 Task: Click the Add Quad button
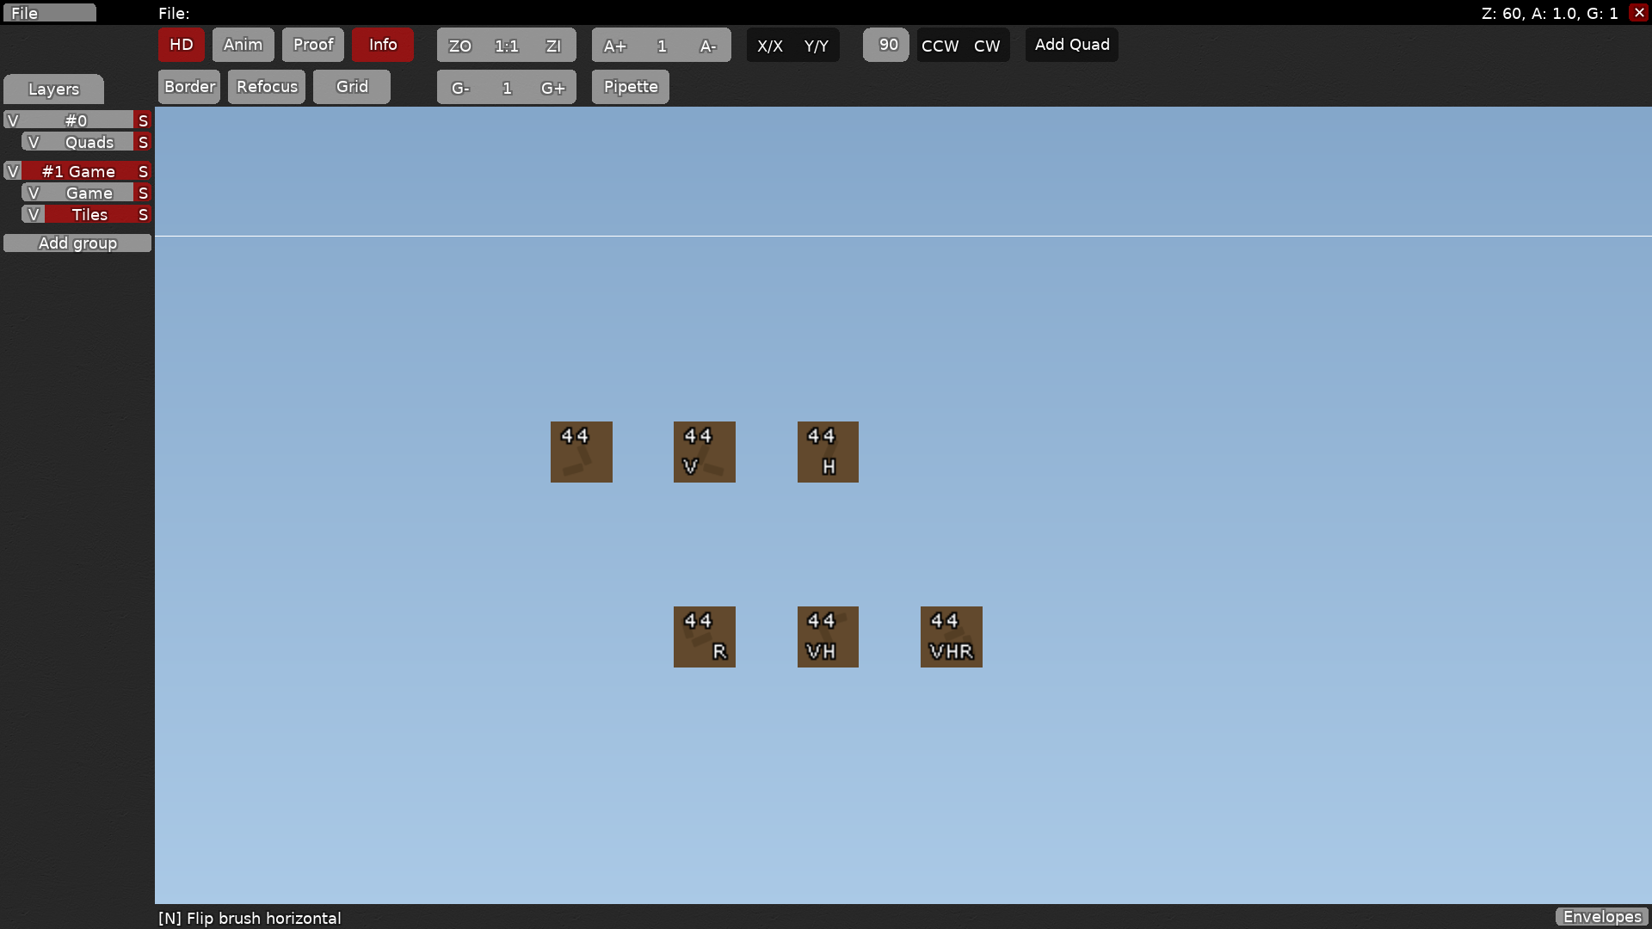[1072, 45]
